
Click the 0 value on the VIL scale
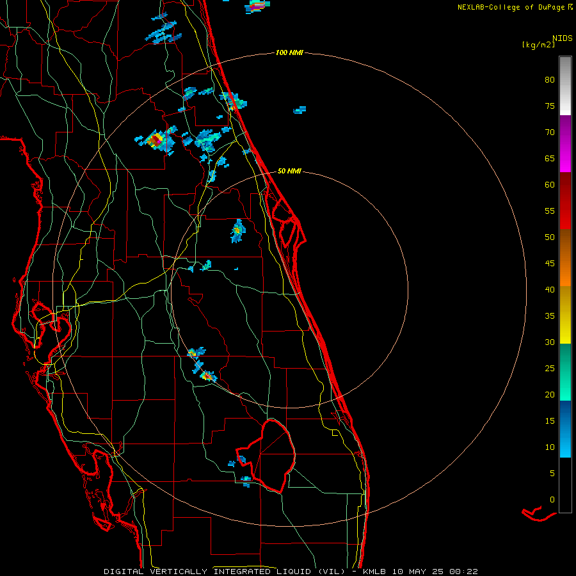(552, 499)
